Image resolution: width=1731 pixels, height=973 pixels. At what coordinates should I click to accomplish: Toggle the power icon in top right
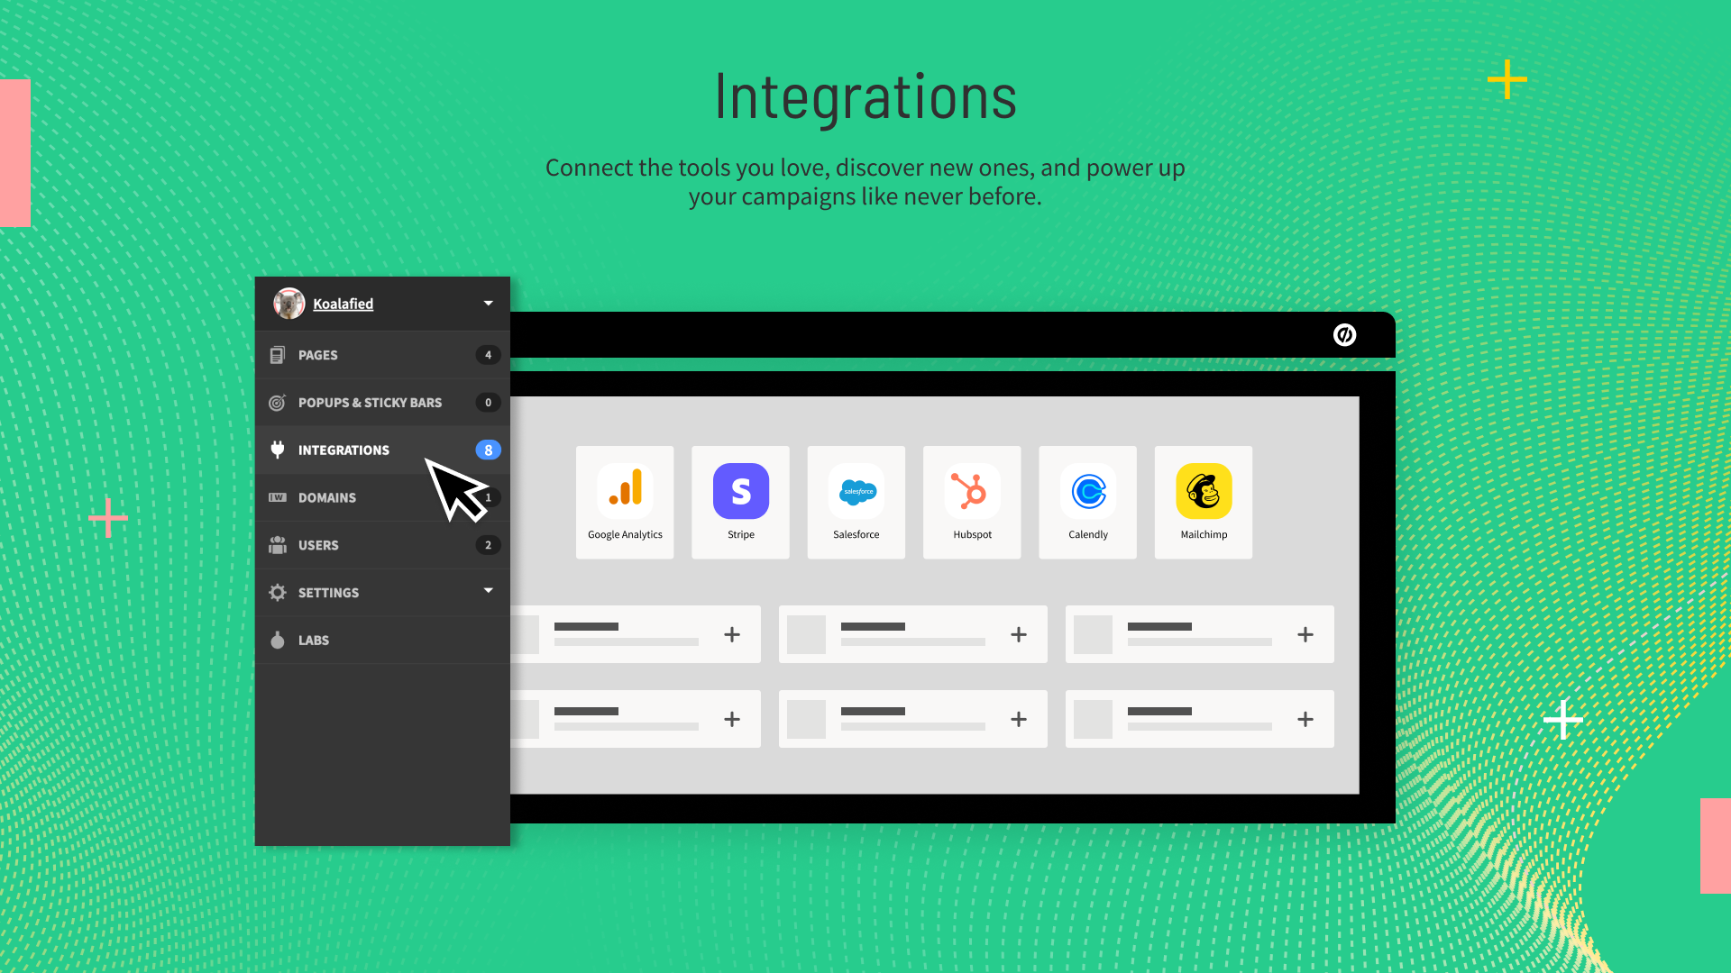(x=1346, y=334)
